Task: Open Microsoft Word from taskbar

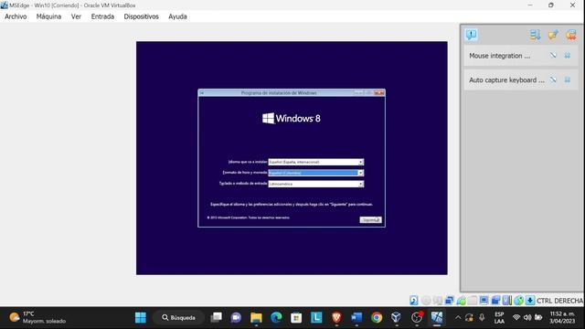Action: (x=356, y=317)
